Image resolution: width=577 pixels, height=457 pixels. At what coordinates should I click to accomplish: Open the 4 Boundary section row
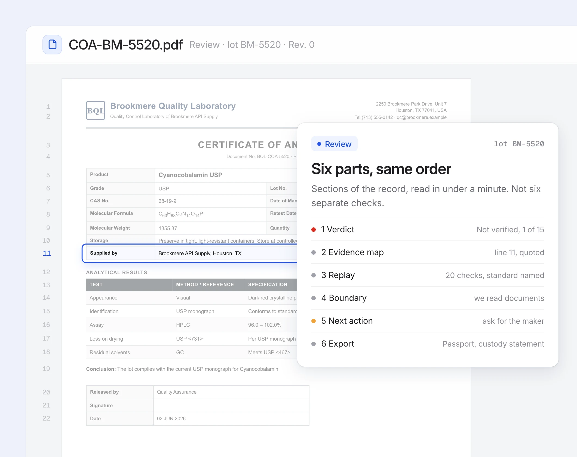coord(428,298)
